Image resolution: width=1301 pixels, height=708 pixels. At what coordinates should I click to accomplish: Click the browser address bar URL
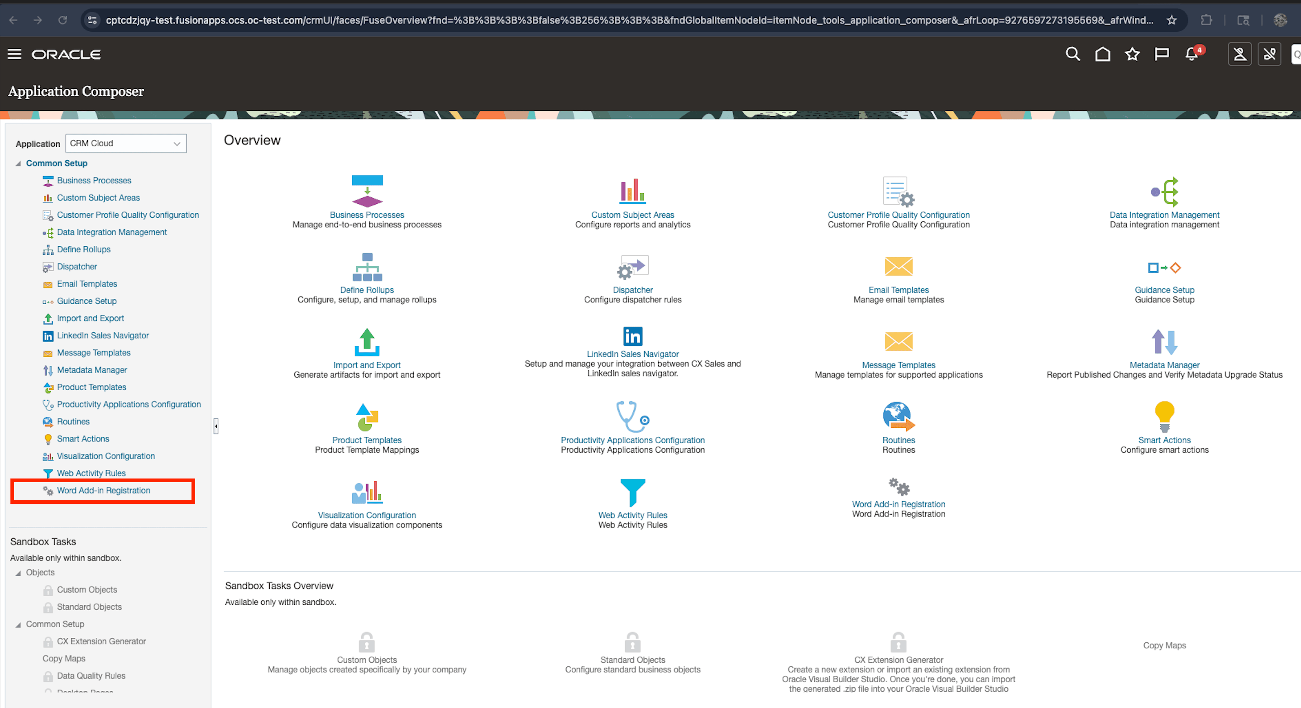tap(629, 20)
